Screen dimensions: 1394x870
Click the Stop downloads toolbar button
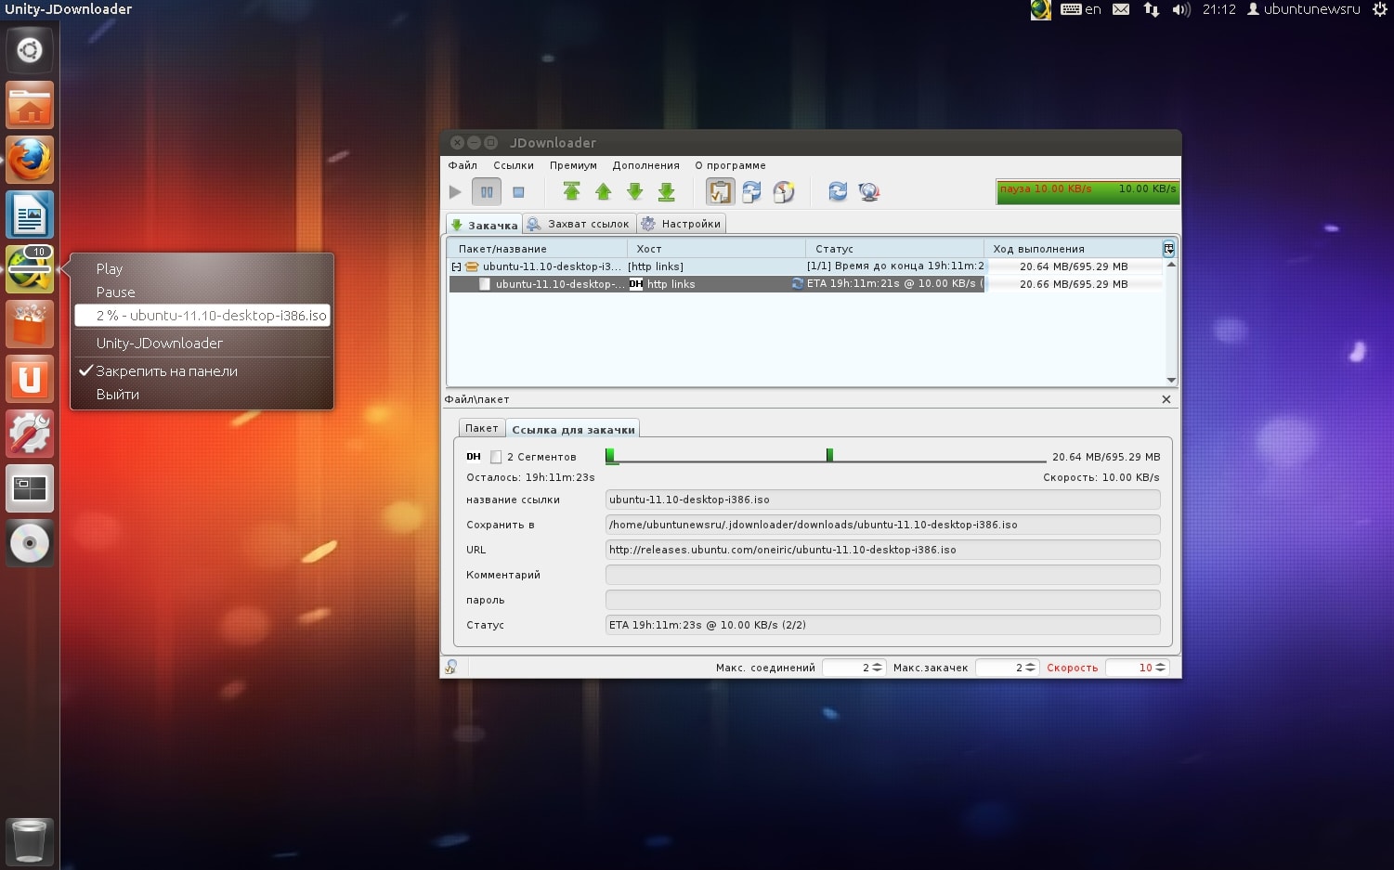[x=518, y=192]
